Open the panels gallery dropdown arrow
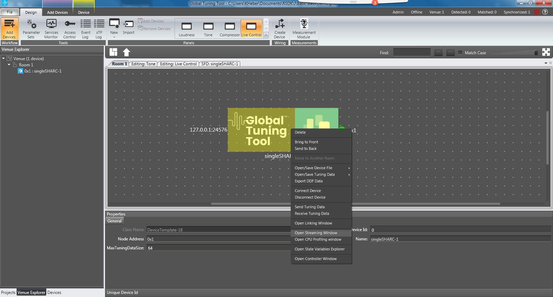Screen dimensions: 553x297 click(x=266, y=35)
